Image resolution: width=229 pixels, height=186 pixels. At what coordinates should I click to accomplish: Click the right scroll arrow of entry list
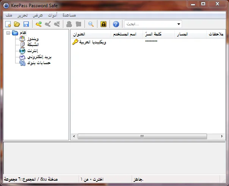(x=222, y=136)
